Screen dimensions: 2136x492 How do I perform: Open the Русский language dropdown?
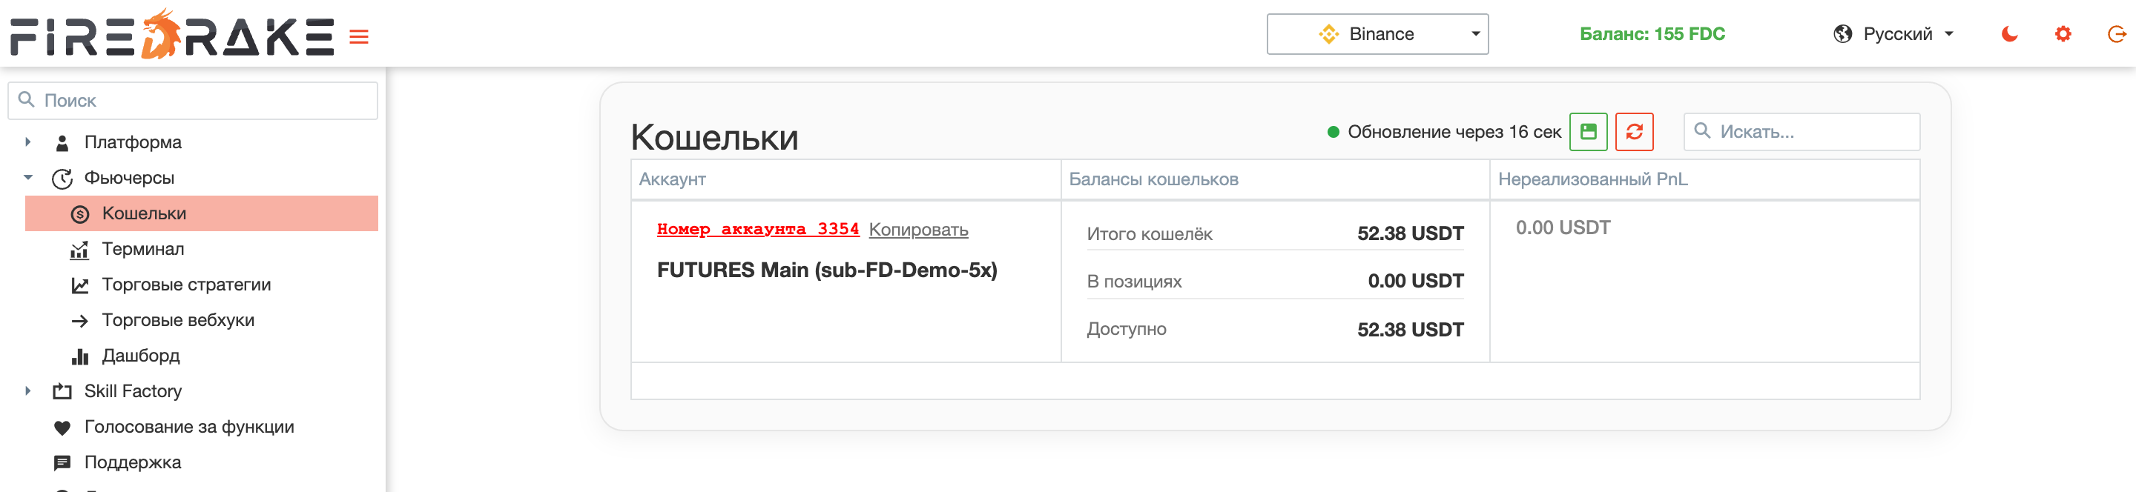coord(1894,34)
